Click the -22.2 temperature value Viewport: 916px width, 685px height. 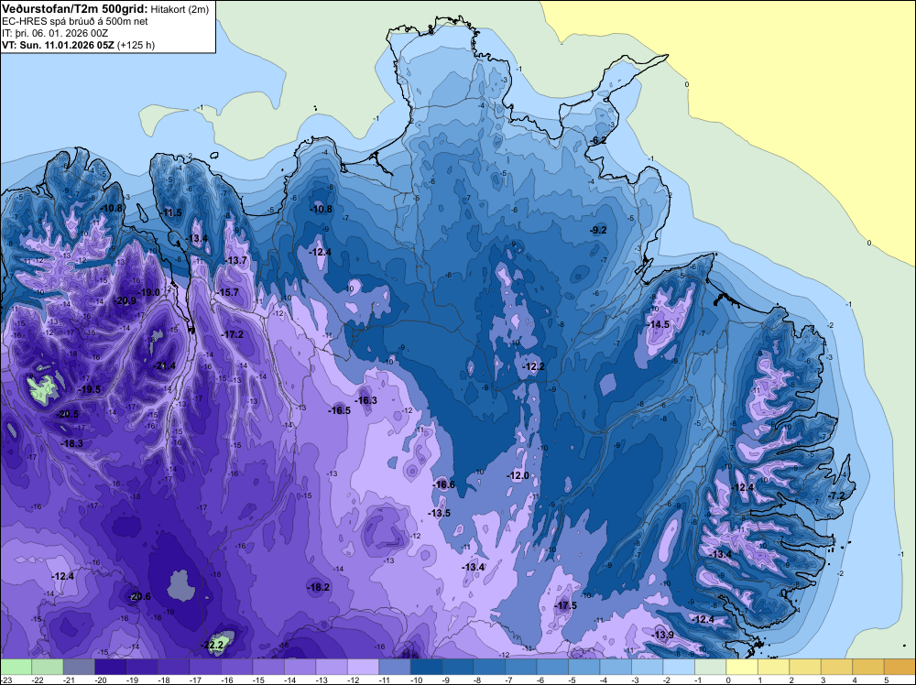[213, 646]
